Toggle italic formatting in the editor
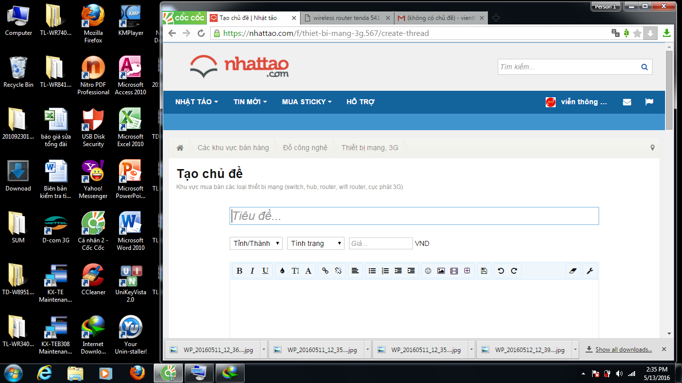Image resolution: width=682 pixels, height=383 pixels. pyautogui.click(x=252, y=271)
